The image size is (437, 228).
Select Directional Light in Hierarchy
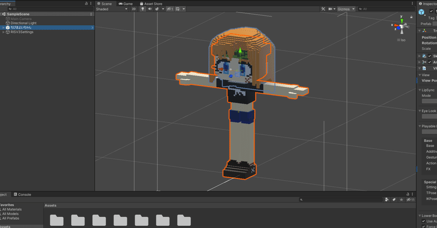pyautogui.click(x=23, y=23)
